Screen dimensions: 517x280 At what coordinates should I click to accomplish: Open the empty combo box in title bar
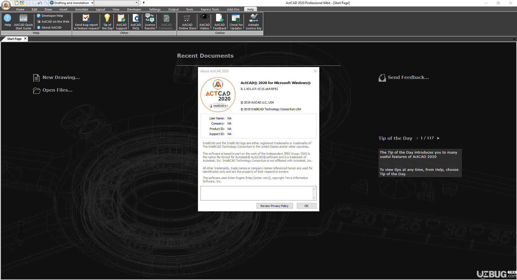point(116,3)
